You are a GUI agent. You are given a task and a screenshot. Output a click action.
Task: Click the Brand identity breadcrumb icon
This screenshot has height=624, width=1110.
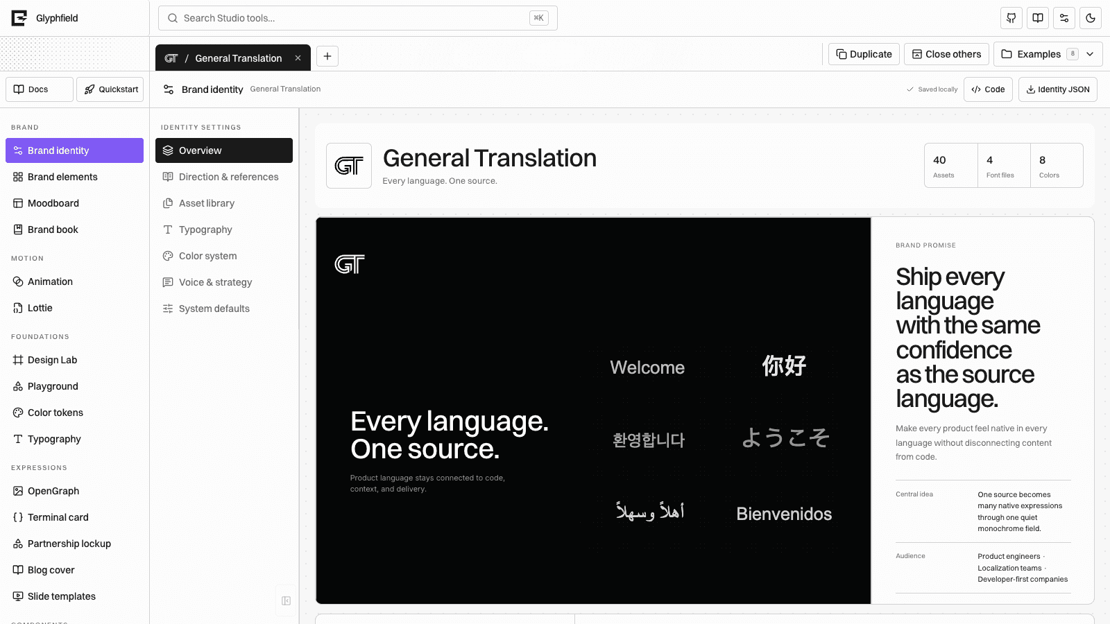169,89
